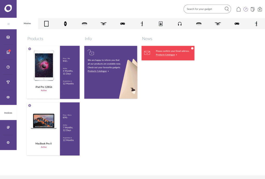
Task: Expand the grid menu above sidebar
Action: [x=8, y=24]
